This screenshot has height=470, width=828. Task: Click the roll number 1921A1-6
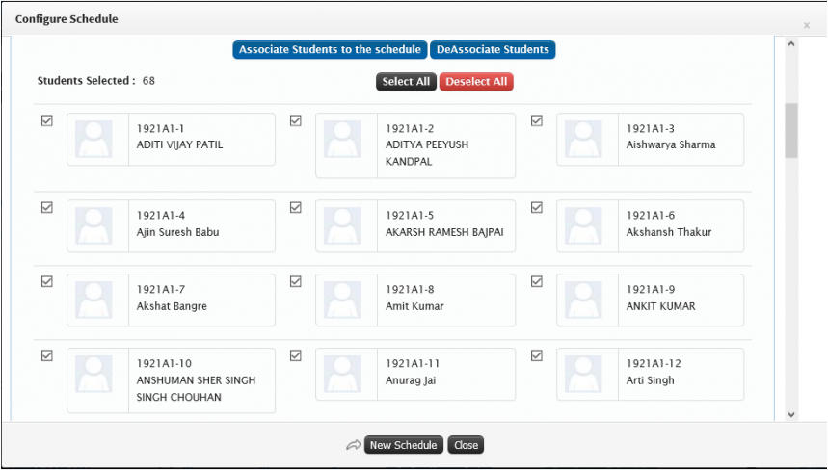[651, 215]
